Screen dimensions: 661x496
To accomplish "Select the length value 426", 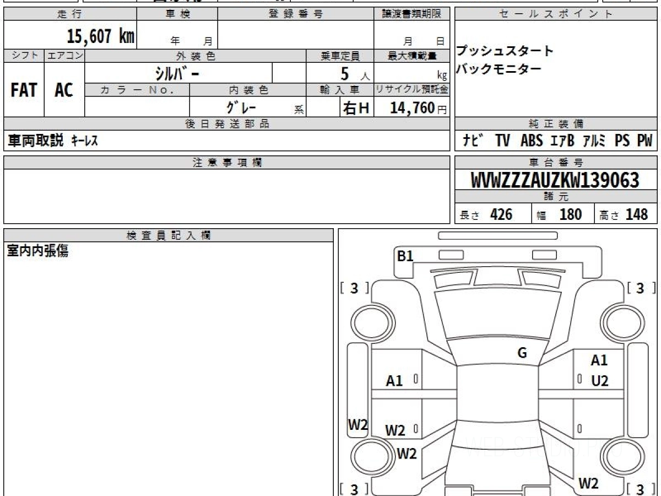I will coord(501,214).
